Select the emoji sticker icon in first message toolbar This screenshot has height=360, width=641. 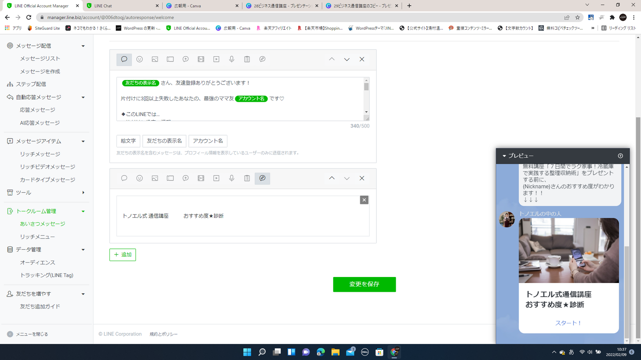(x=139, y=59)
